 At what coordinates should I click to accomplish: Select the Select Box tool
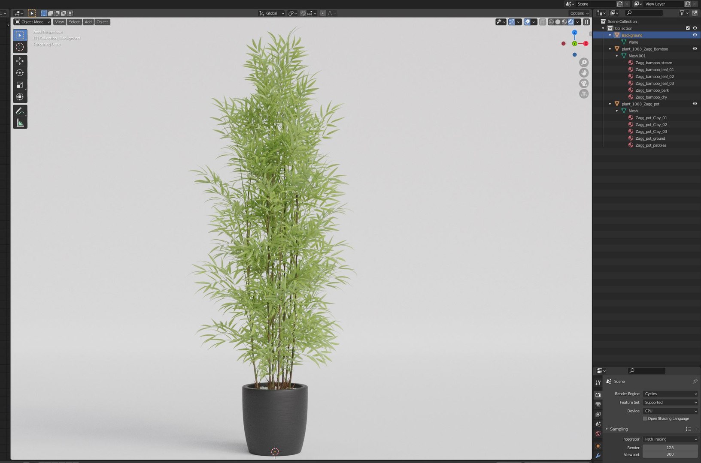pyautogui.click(x=20, y=35)
